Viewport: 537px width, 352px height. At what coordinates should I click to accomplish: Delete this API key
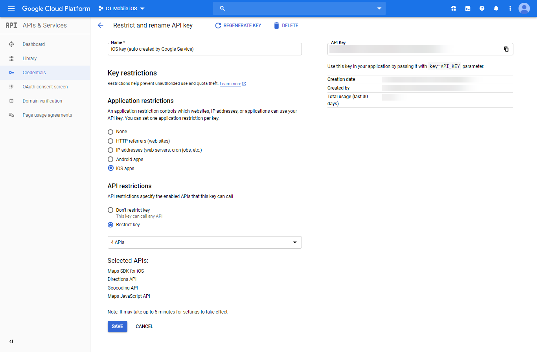(x=286, y=25)
